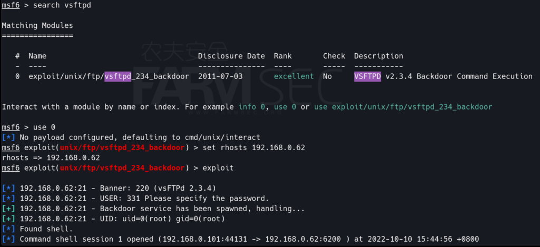The width and height of the screenshot is (540, 247).
Task: Click the 'Rank' column header
Action: point(283,56)
